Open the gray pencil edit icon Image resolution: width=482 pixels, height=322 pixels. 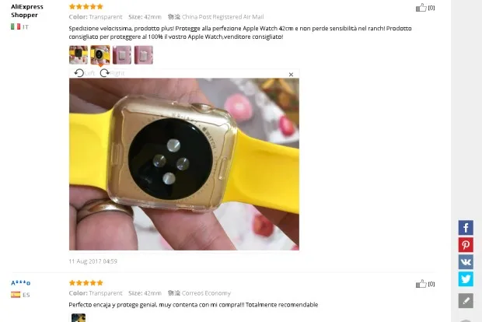coord(466,300)
